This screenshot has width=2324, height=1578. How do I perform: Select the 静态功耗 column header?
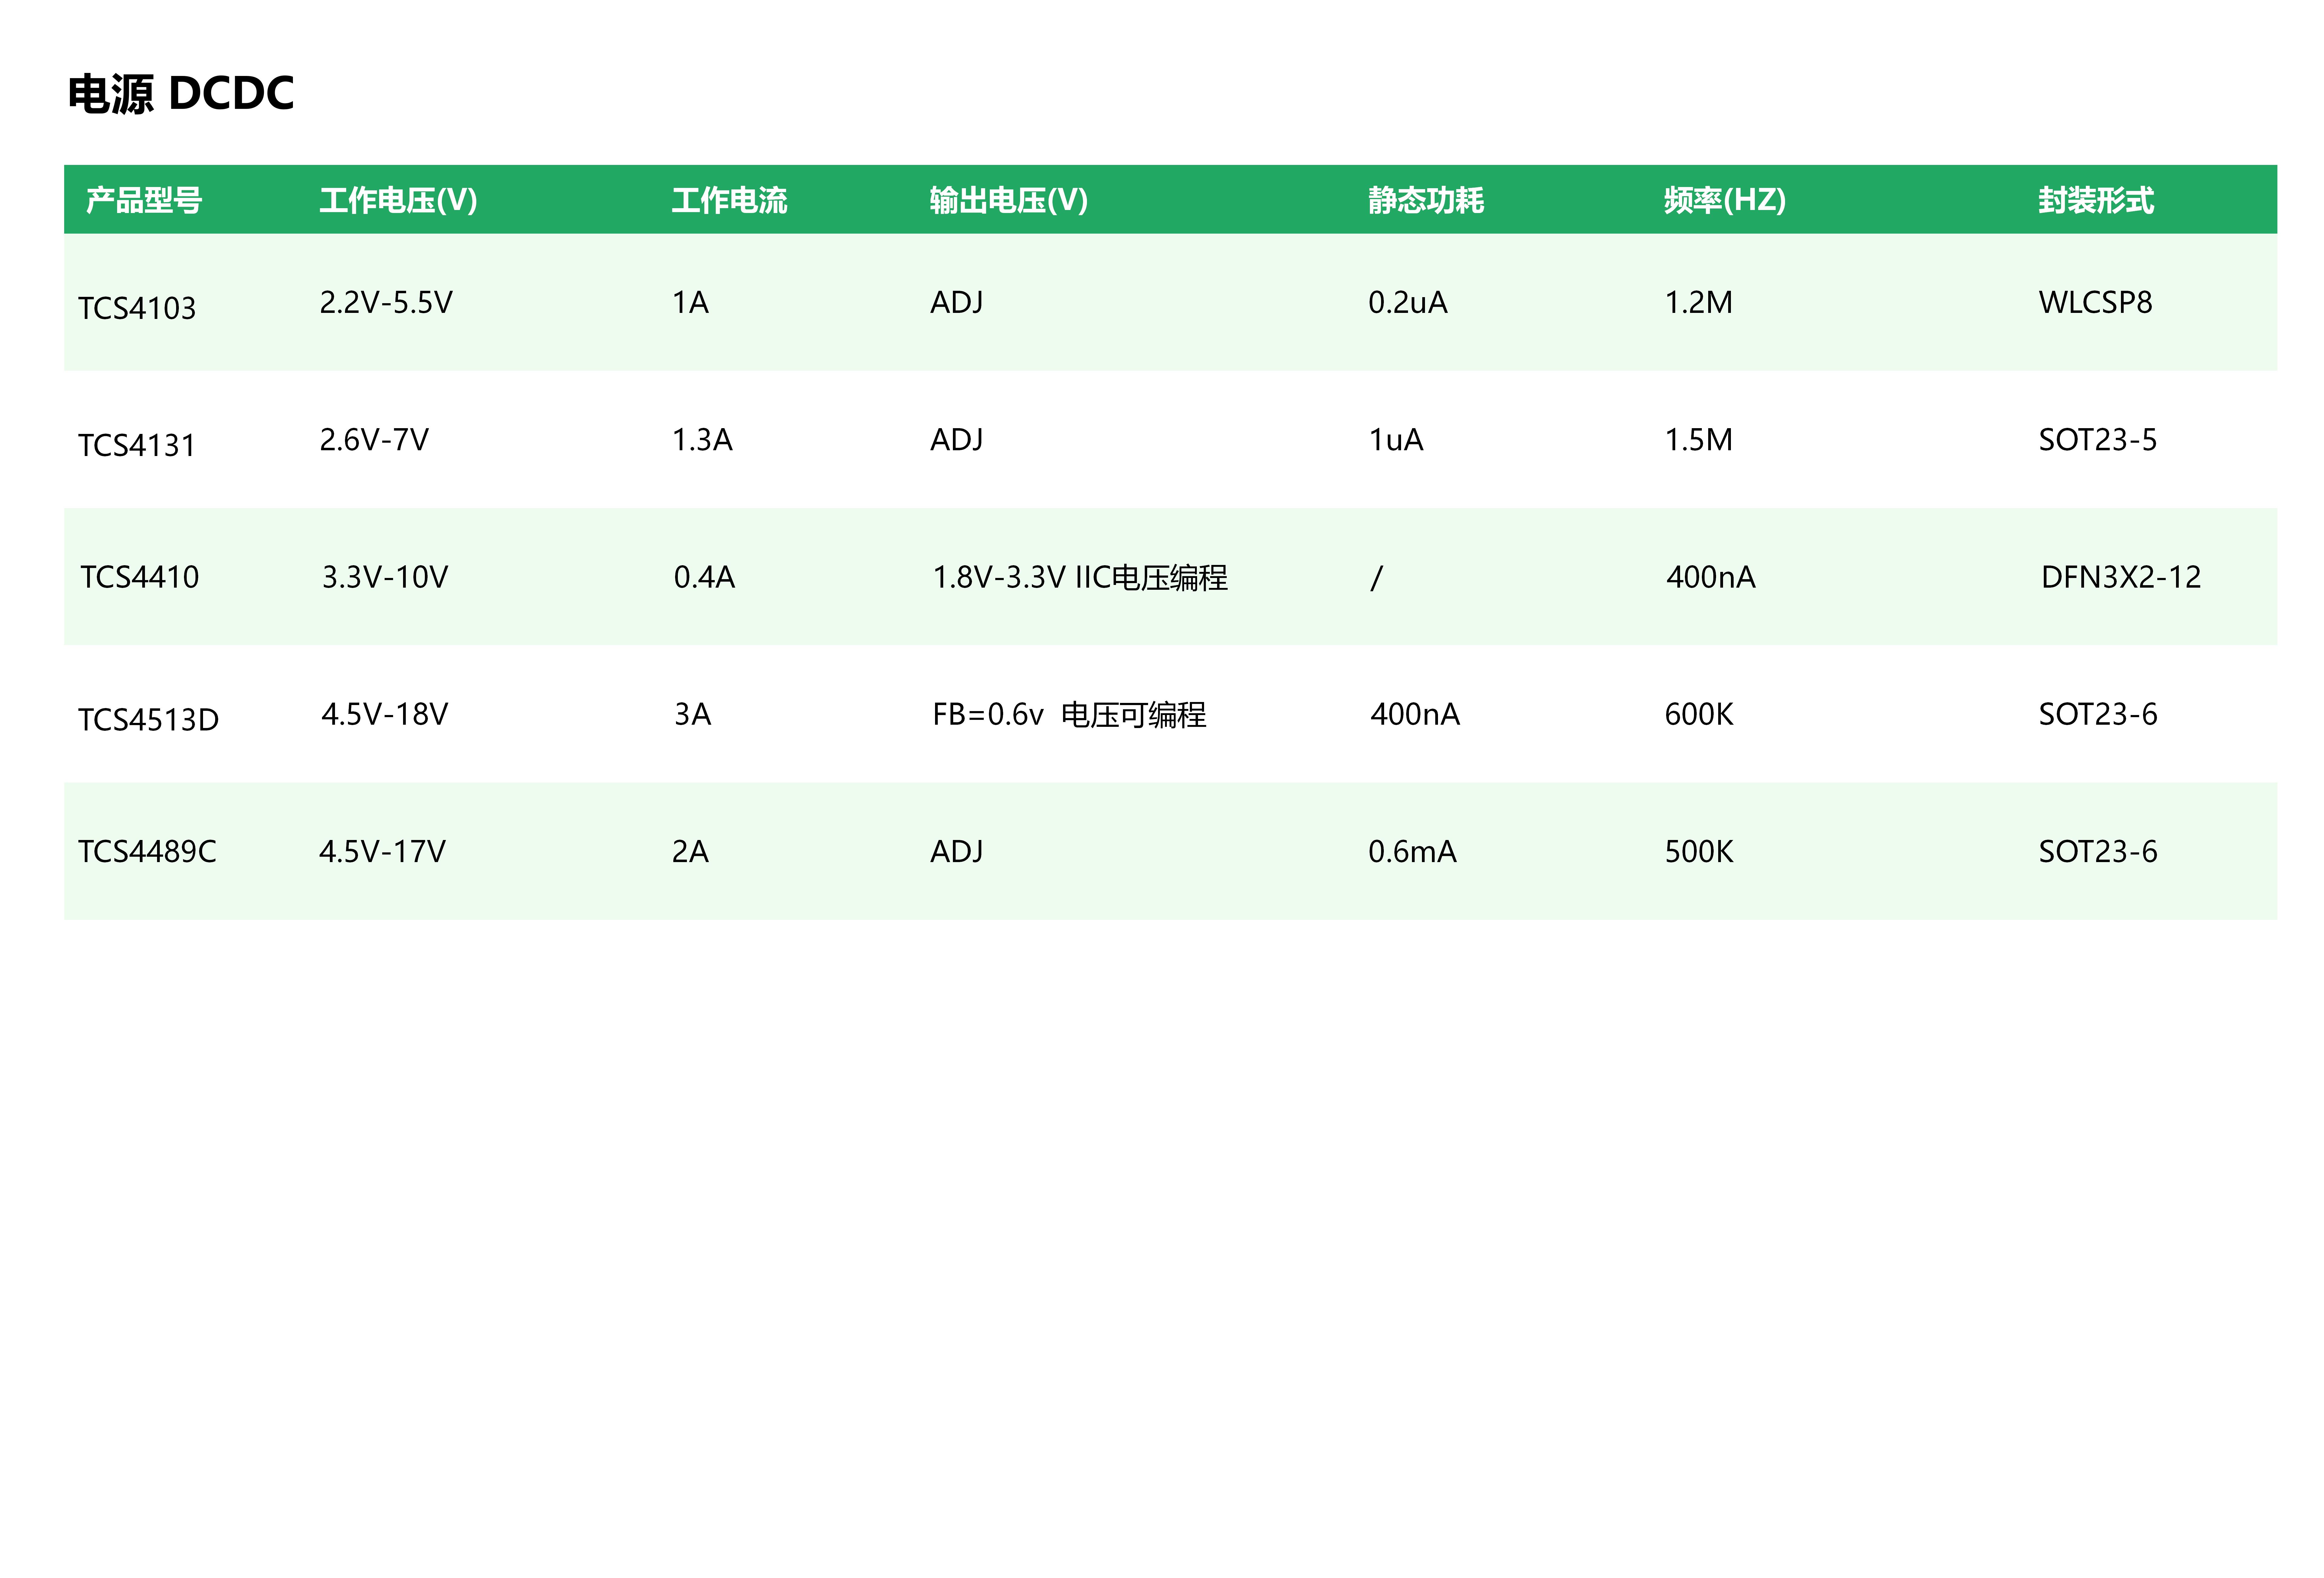tap(1426, 200)
